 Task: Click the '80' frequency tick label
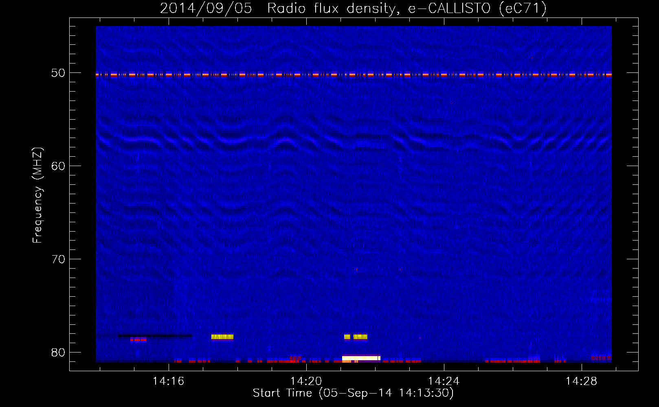pyautogui.click(x=58, y=352)
